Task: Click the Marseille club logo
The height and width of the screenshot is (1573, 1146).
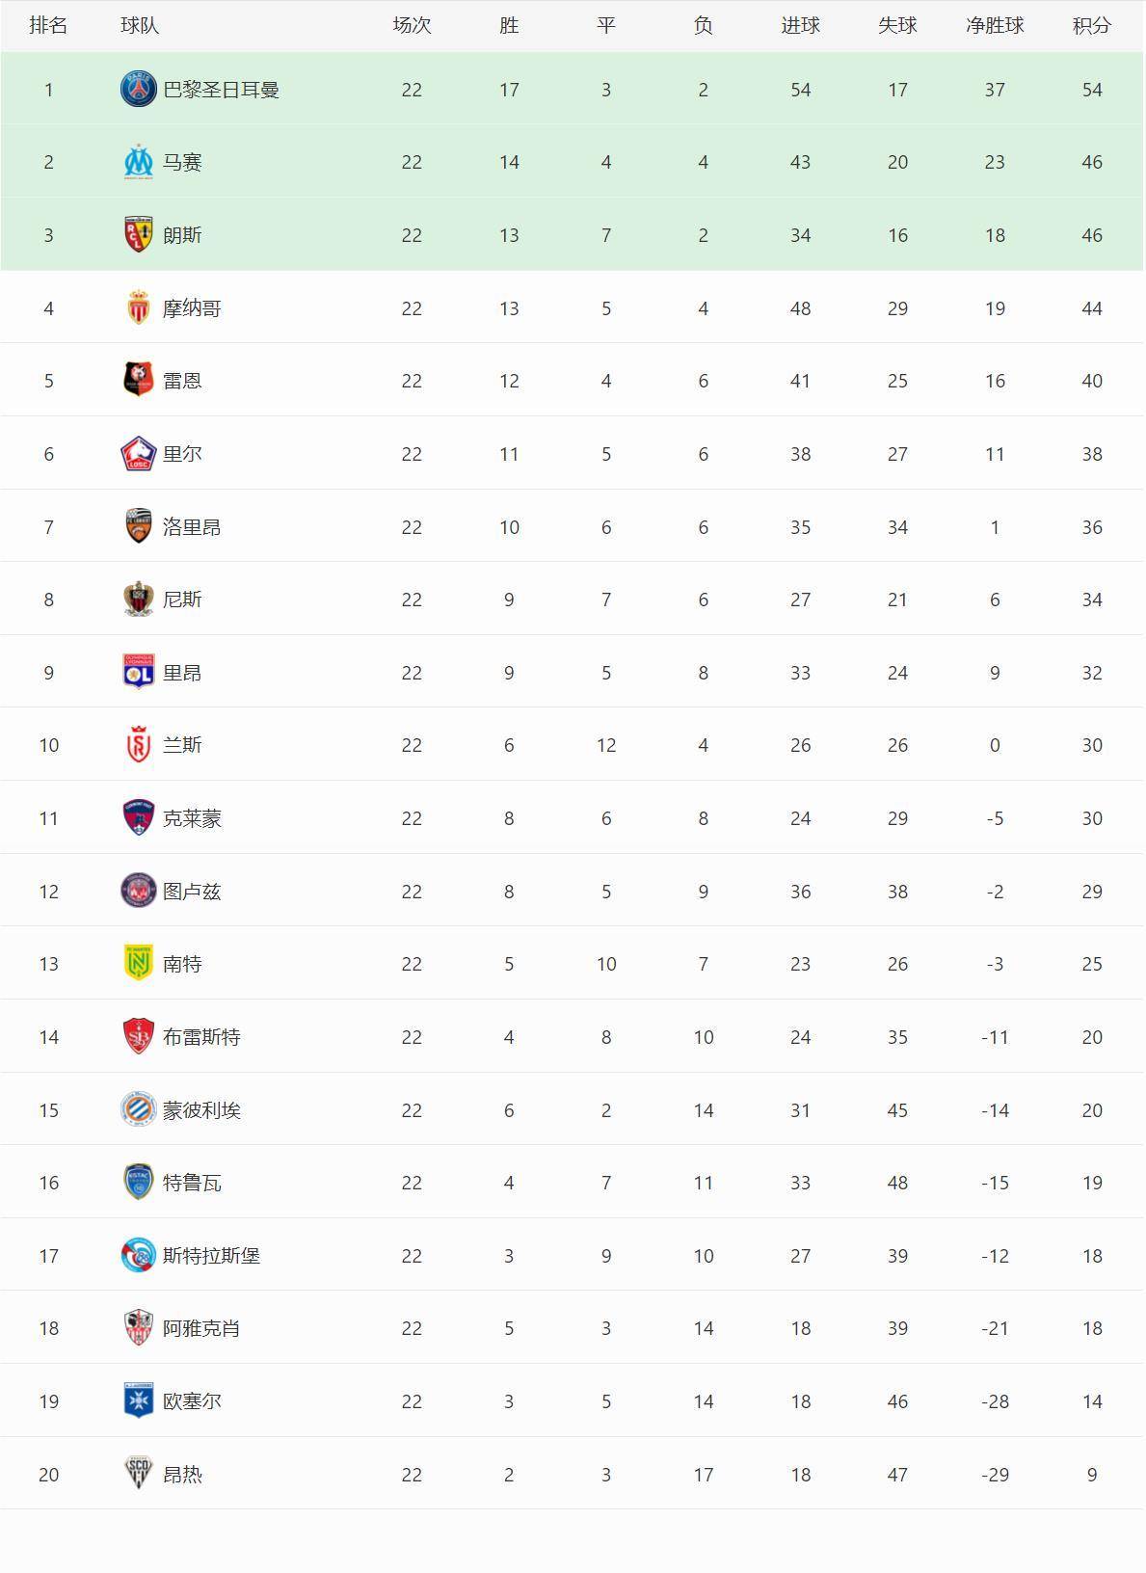Action: 139,162
